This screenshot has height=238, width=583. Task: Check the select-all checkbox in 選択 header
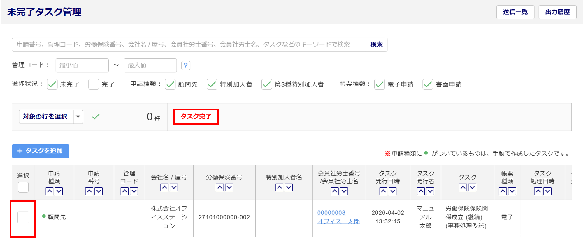point(23,187)
